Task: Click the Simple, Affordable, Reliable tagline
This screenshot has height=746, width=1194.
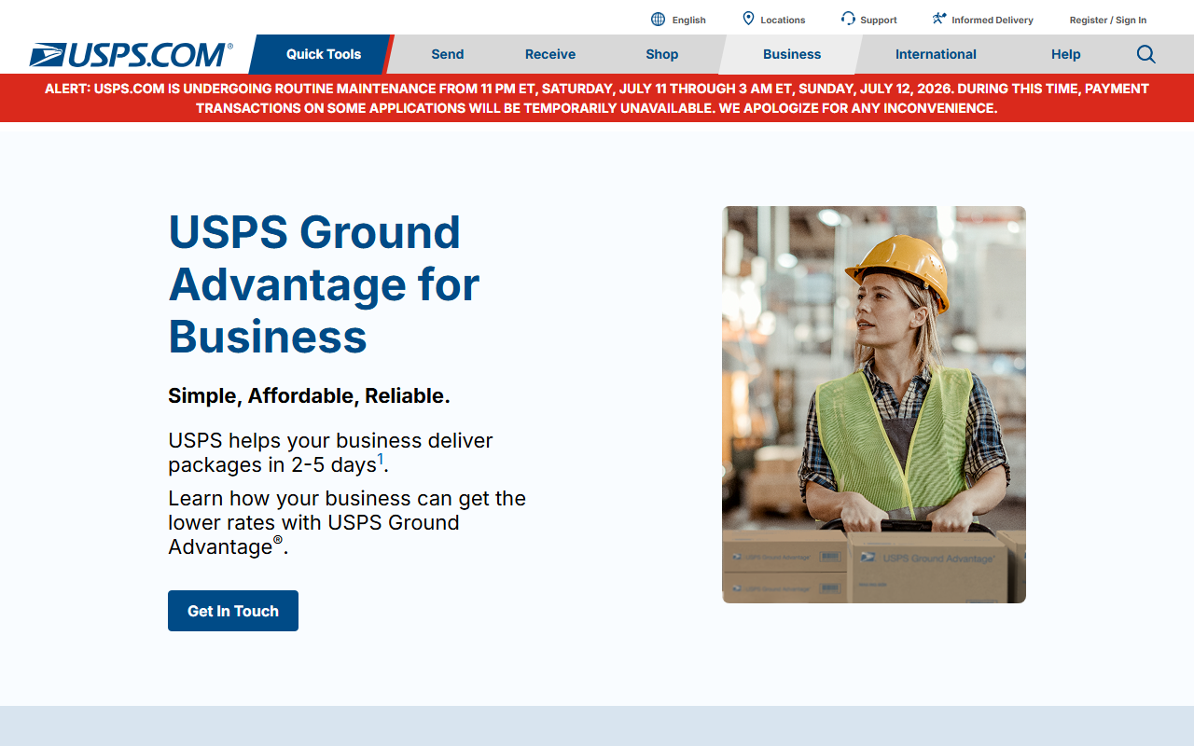Action: tap(309, 395)
